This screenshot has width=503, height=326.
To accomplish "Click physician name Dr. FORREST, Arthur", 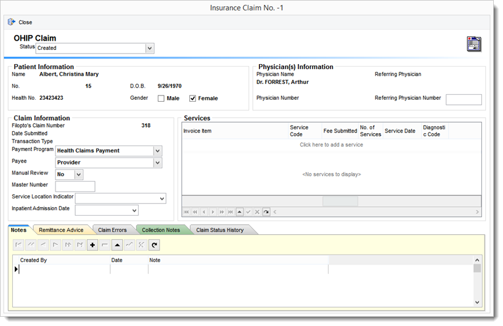I will point(282,82).
